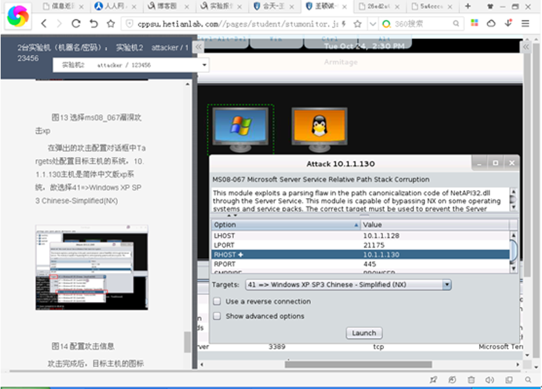Toggle the status bar sound icon
Image resolution: width=542 pixels, height=389 pixels.
pyautogui.click(x=489, y=380)
